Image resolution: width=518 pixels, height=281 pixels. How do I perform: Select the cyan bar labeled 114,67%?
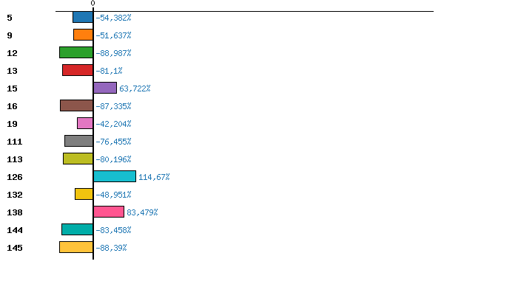pyautogui.click(x=115, y=176)
